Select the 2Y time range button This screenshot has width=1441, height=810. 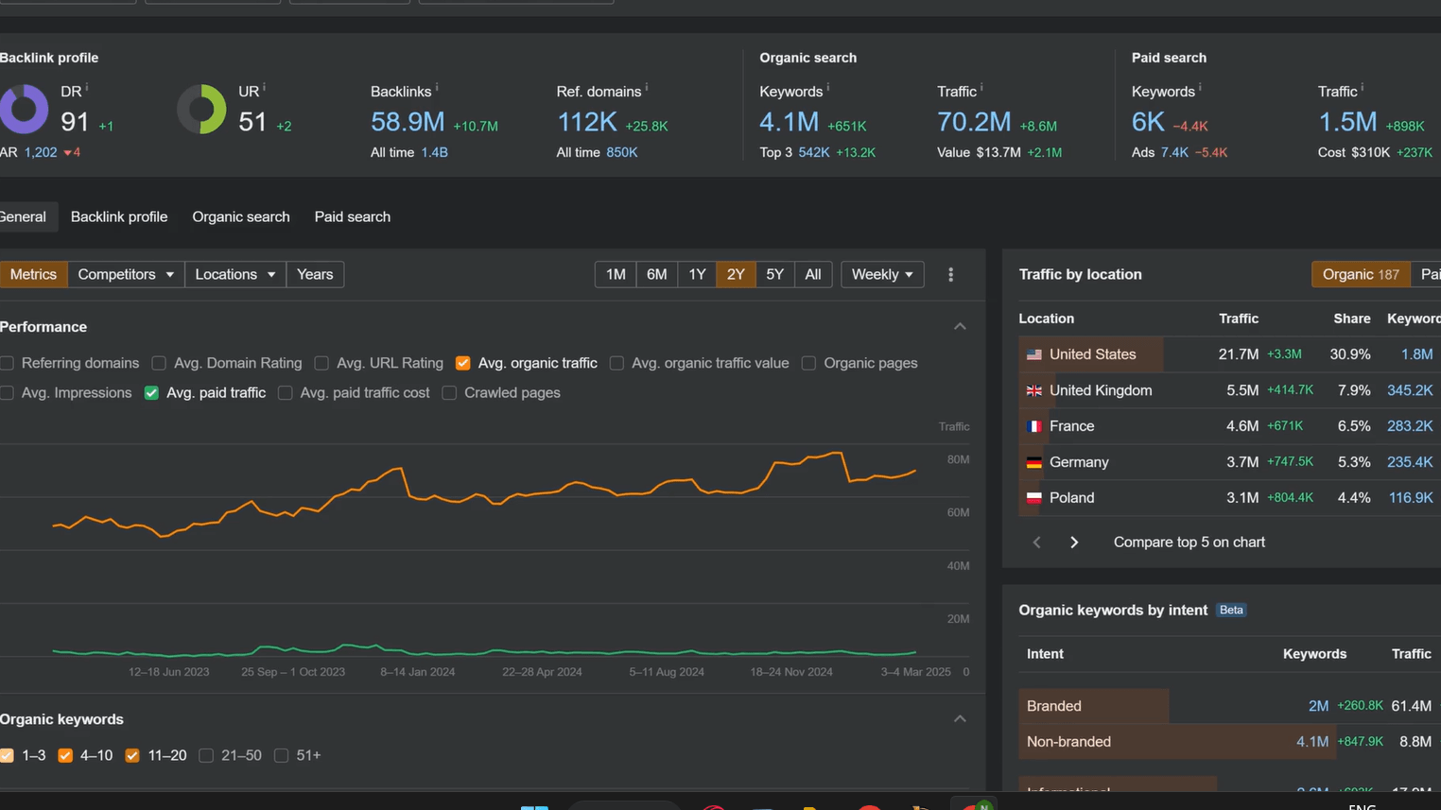pyautogui.click(x=736, y=274)
